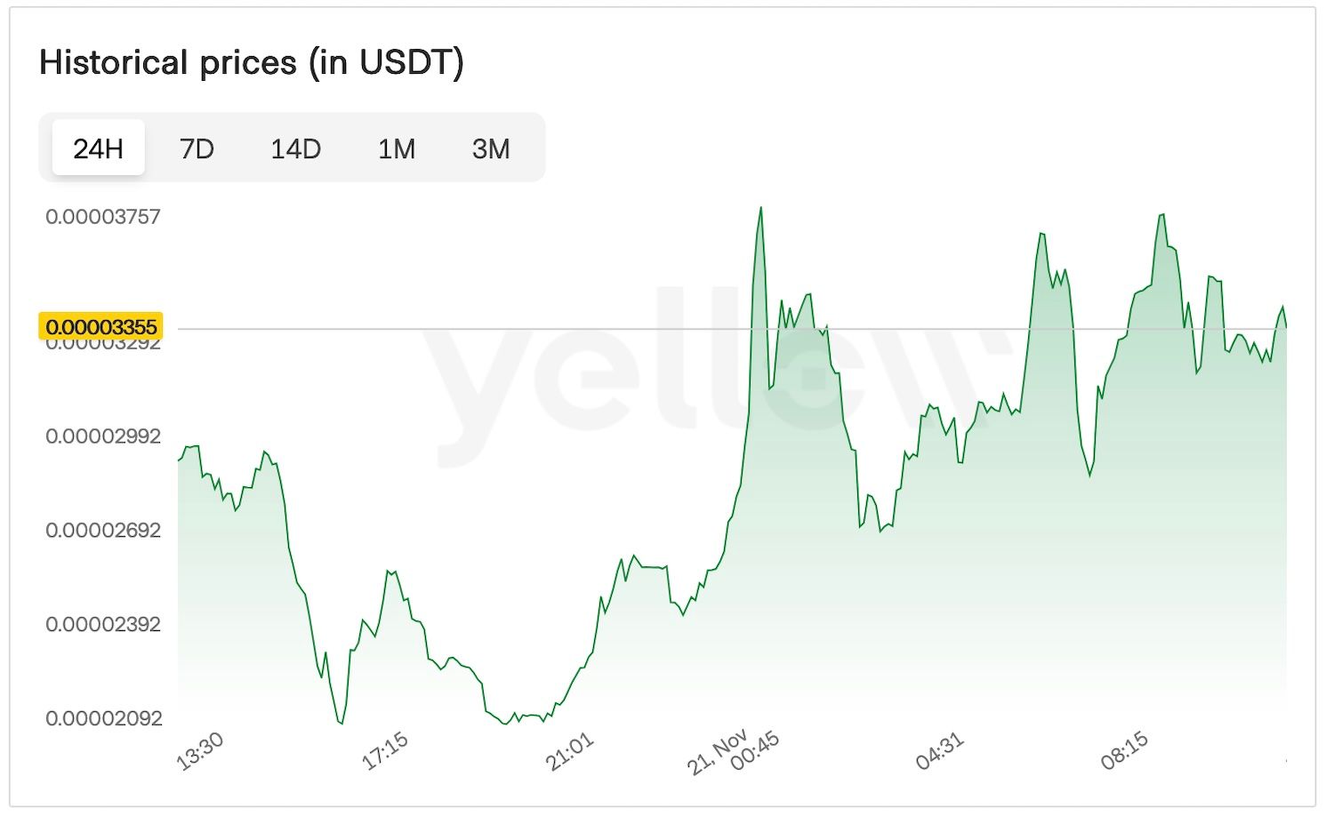Click the highest price peak on chart
Viewport: 1334px width, 824px height.
click(x=760, y=209)
